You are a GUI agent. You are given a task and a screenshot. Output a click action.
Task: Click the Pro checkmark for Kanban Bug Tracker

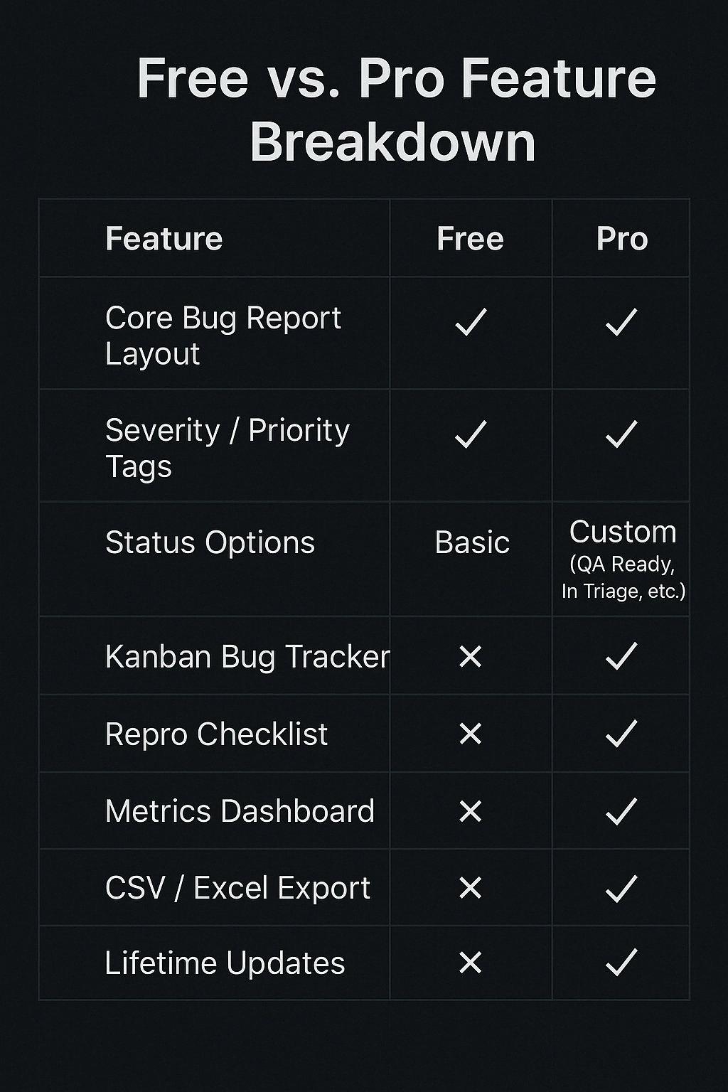tap(621, 656)
